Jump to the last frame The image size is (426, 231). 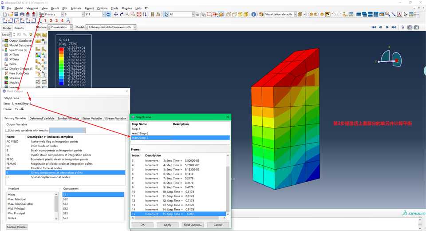(394, 27)
